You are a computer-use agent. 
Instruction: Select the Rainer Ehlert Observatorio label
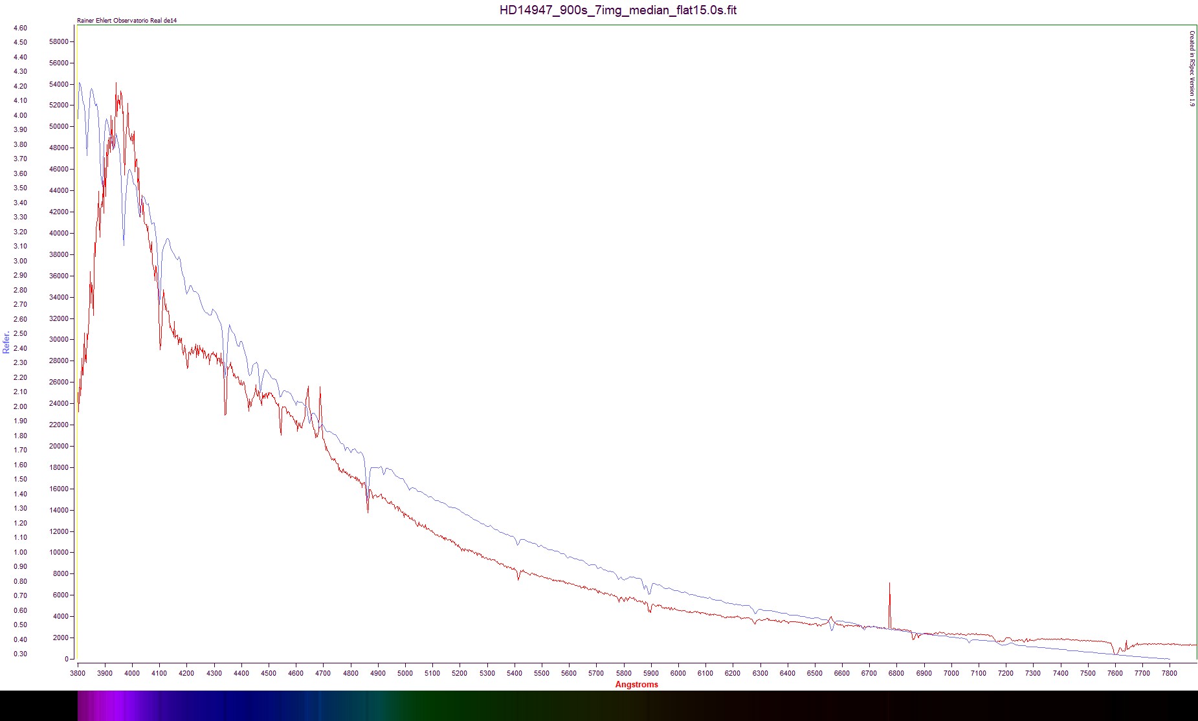click(127, 21)
